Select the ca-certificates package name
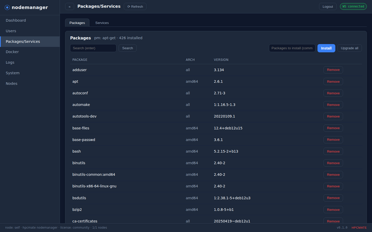372x232 pixels. pos(85,221)
